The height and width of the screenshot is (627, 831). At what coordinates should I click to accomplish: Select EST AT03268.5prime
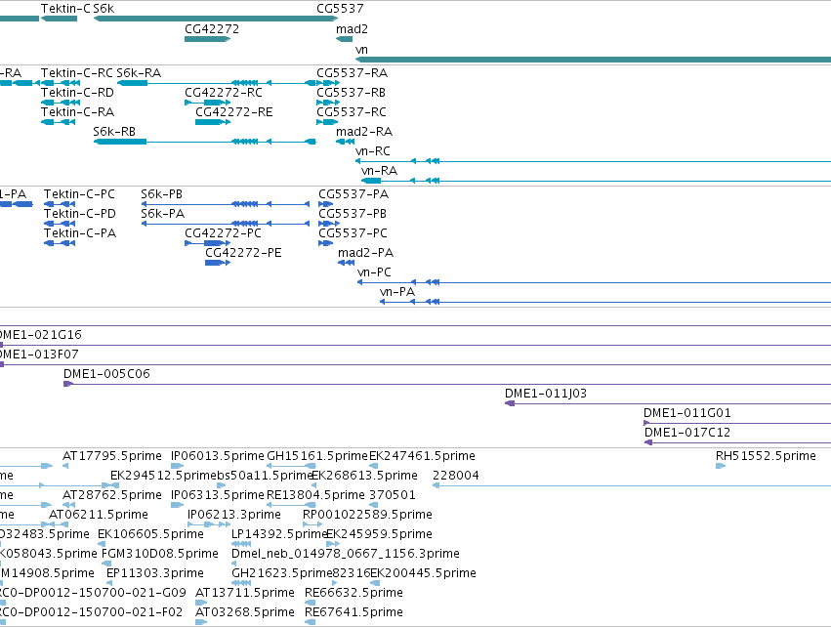[x=201, y=623]
